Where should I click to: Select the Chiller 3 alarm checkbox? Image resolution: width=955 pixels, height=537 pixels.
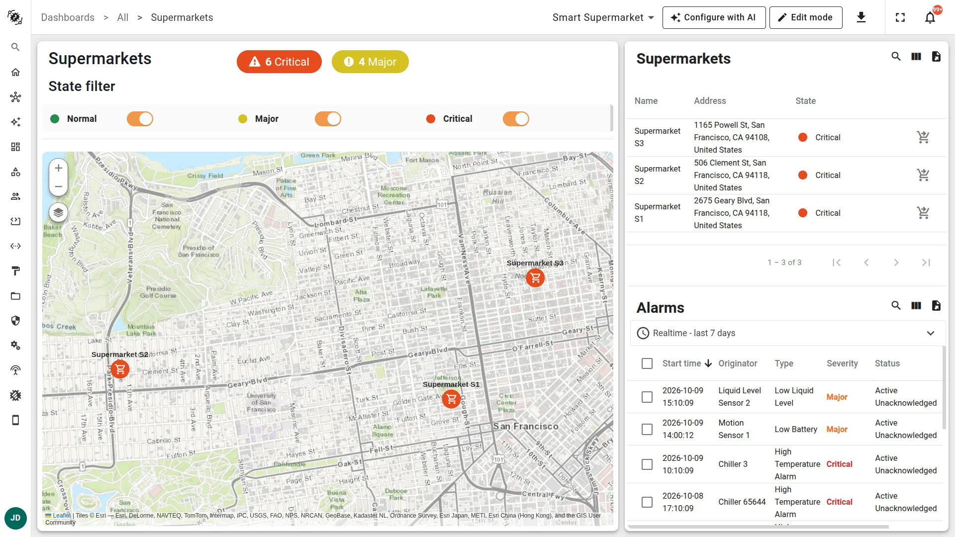647,464
